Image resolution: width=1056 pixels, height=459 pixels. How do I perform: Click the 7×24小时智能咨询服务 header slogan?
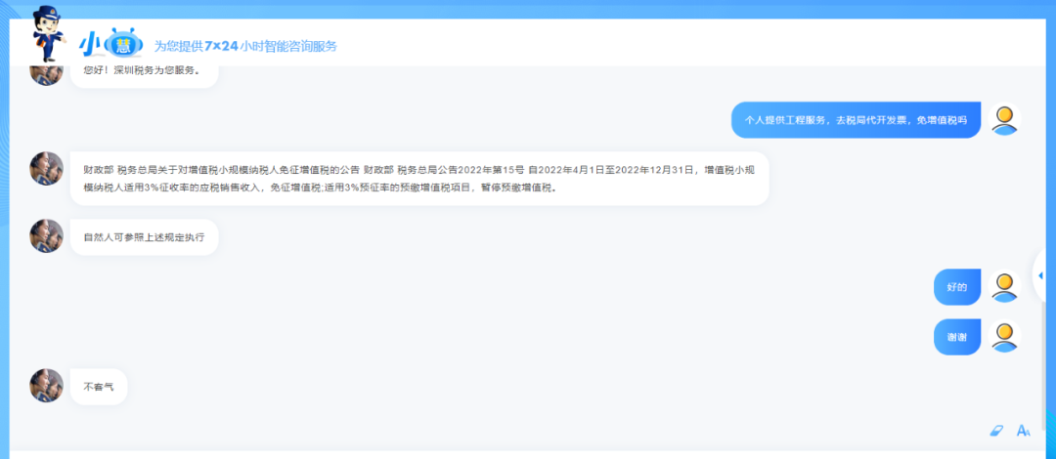[245, 47]
